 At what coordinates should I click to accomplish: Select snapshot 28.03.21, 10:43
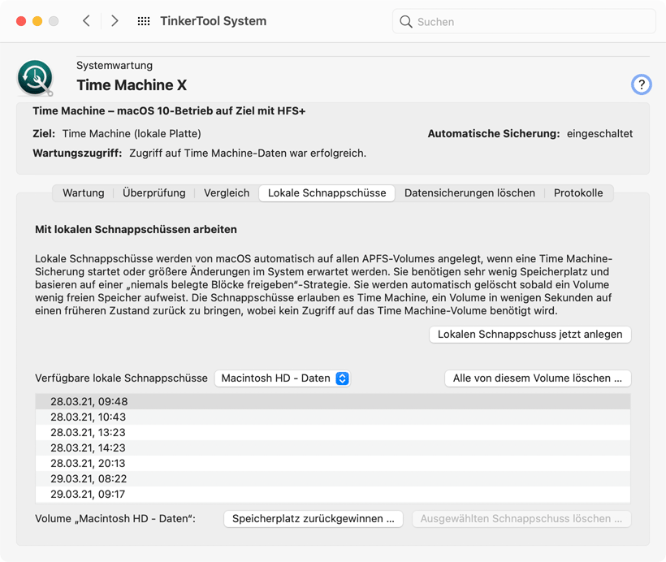point(332,417)
